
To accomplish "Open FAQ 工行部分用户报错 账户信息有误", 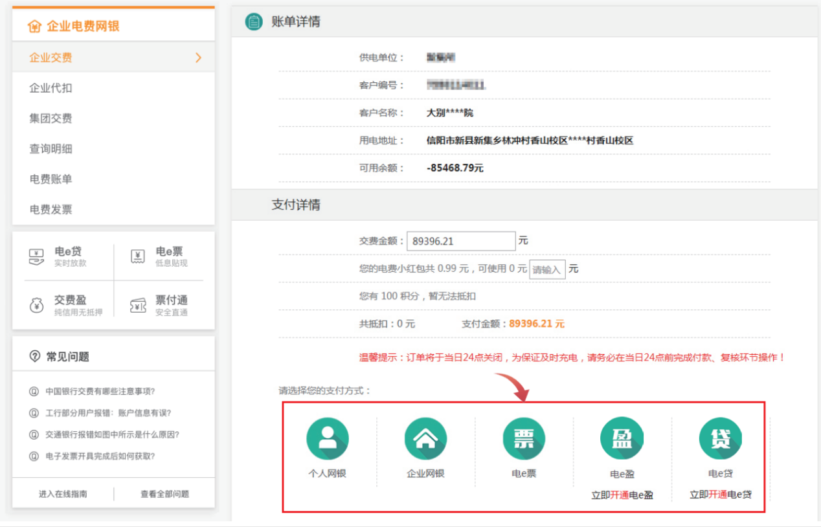I will tap(108, 413).
